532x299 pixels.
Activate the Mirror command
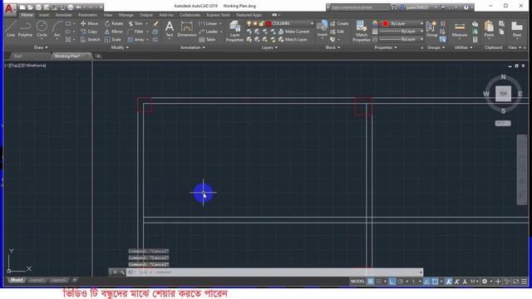[114, 32]
